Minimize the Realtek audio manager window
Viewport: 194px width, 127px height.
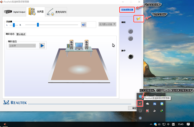[123, 2]
